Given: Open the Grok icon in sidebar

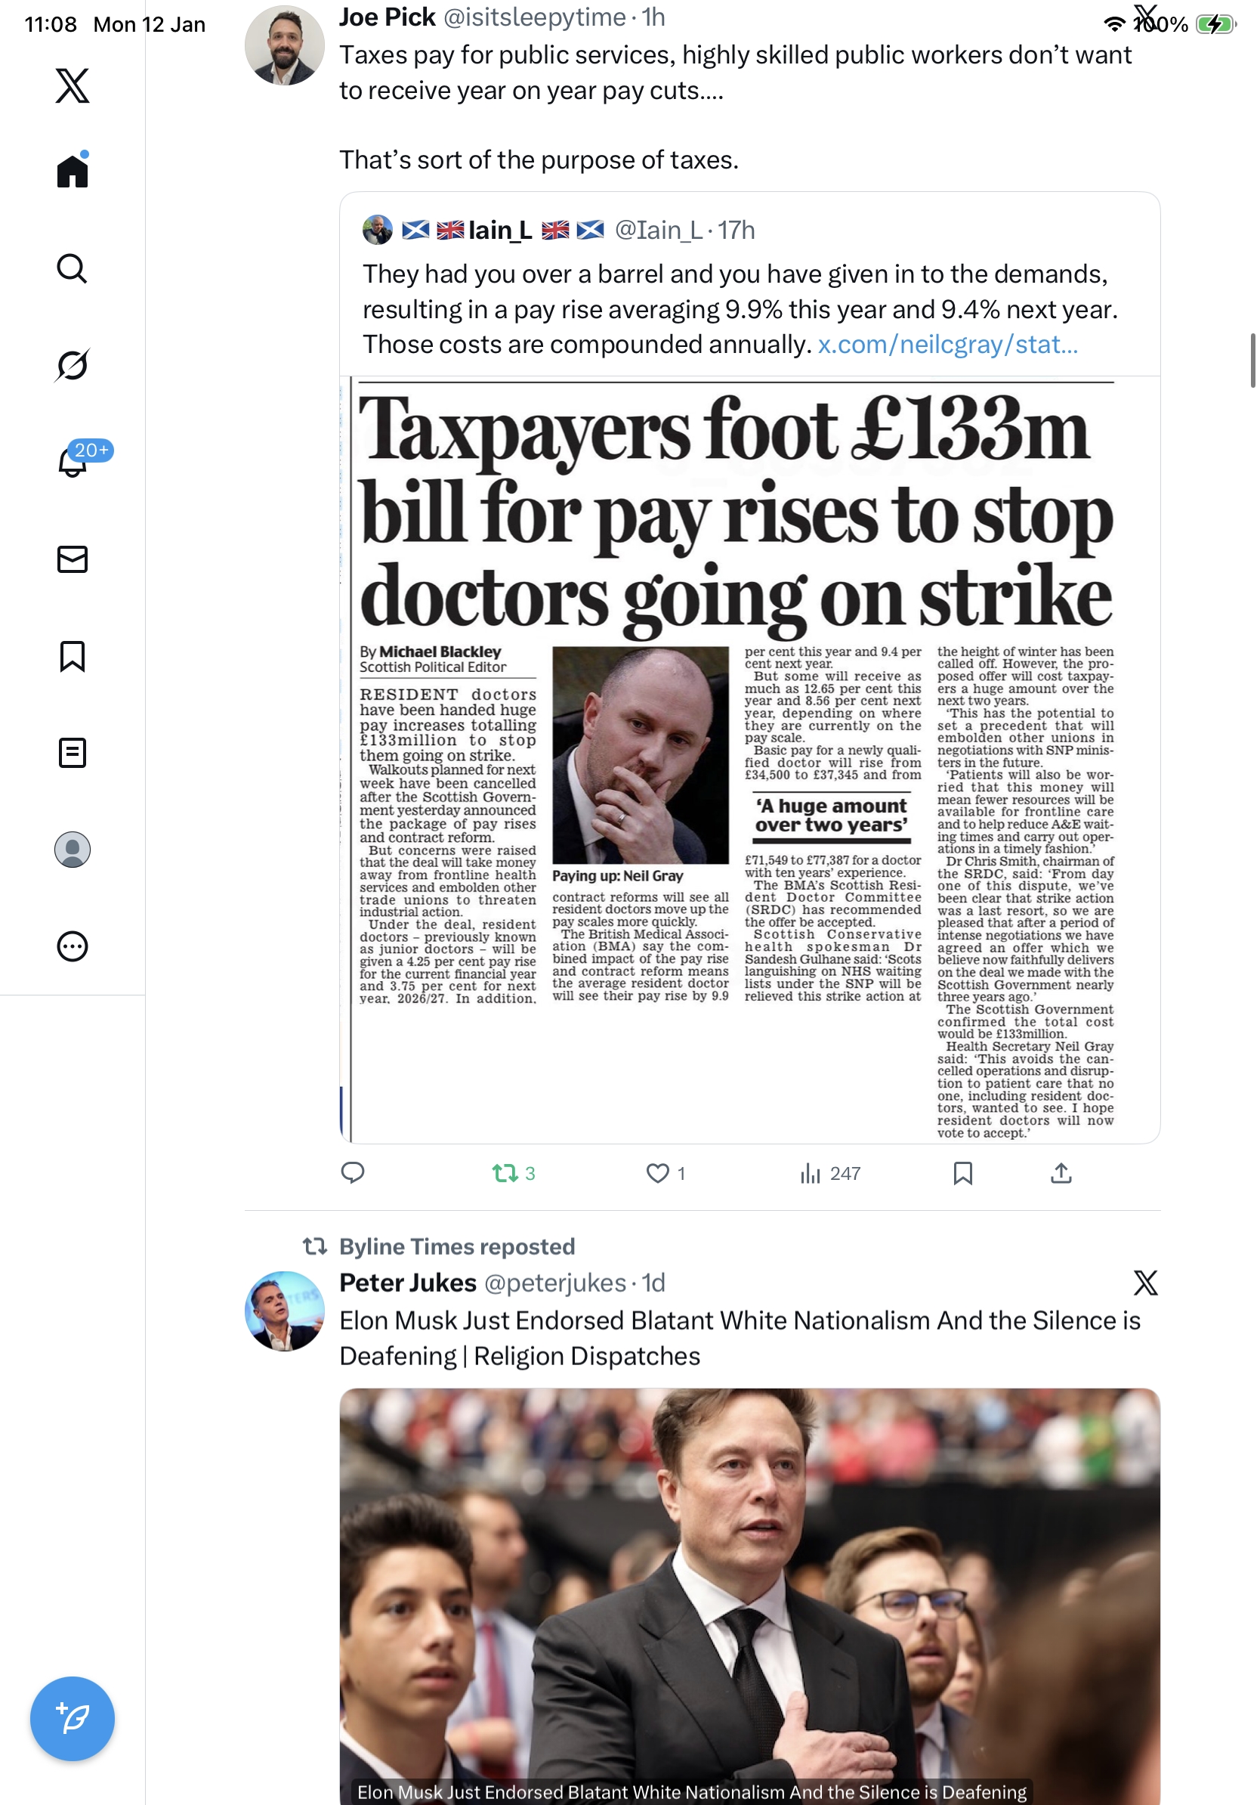Looking at the screenshot, I should (x=73, y=365).
